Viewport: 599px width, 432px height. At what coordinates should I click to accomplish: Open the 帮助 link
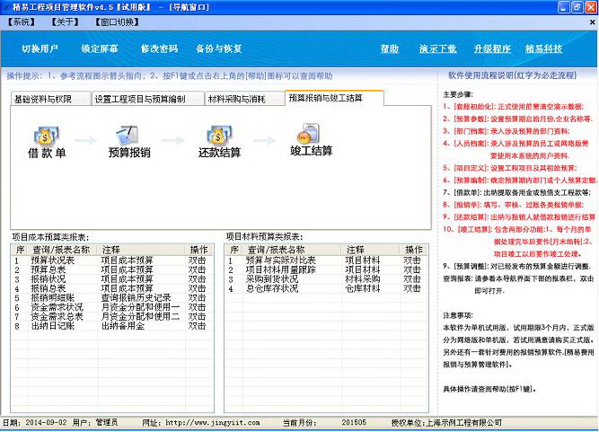tap(389, 48)
